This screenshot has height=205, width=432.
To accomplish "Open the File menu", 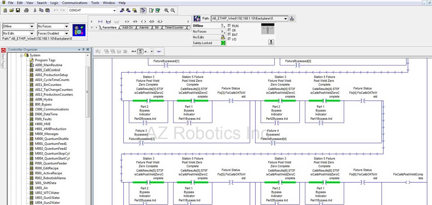I will [11, 3].
